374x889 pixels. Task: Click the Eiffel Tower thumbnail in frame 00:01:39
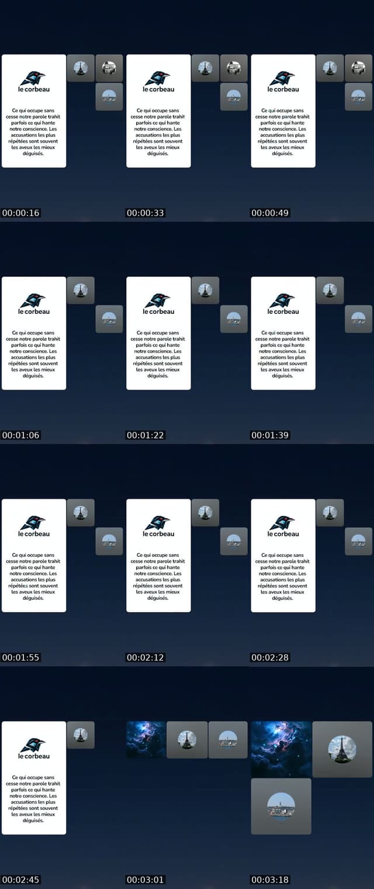pyautogui.click(x=330, y=290)
